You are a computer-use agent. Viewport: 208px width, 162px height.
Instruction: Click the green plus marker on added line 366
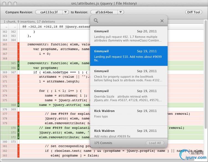click(x=19, y=68)
